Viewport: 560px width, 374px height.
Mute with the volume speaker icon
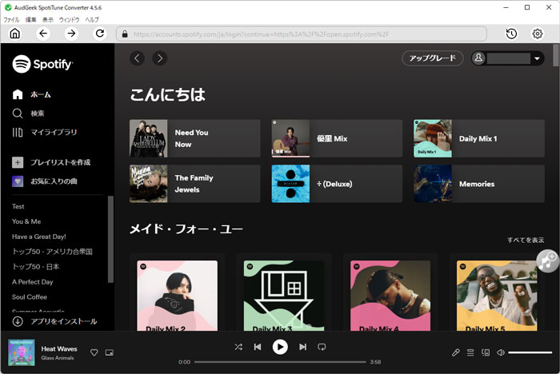(501, 352)
